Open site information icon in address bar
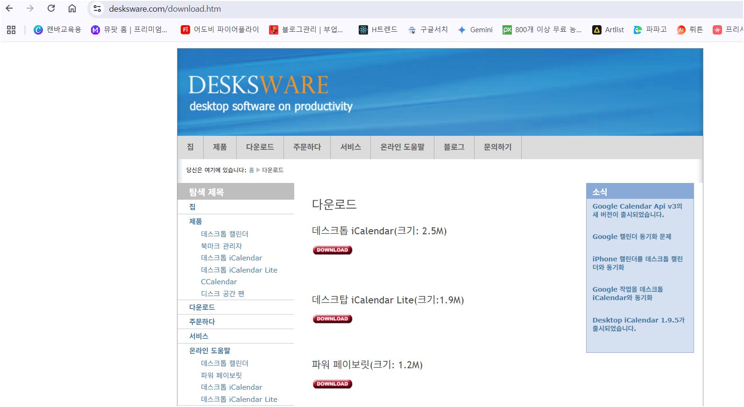Screen dimensions: 744x407 97,9
